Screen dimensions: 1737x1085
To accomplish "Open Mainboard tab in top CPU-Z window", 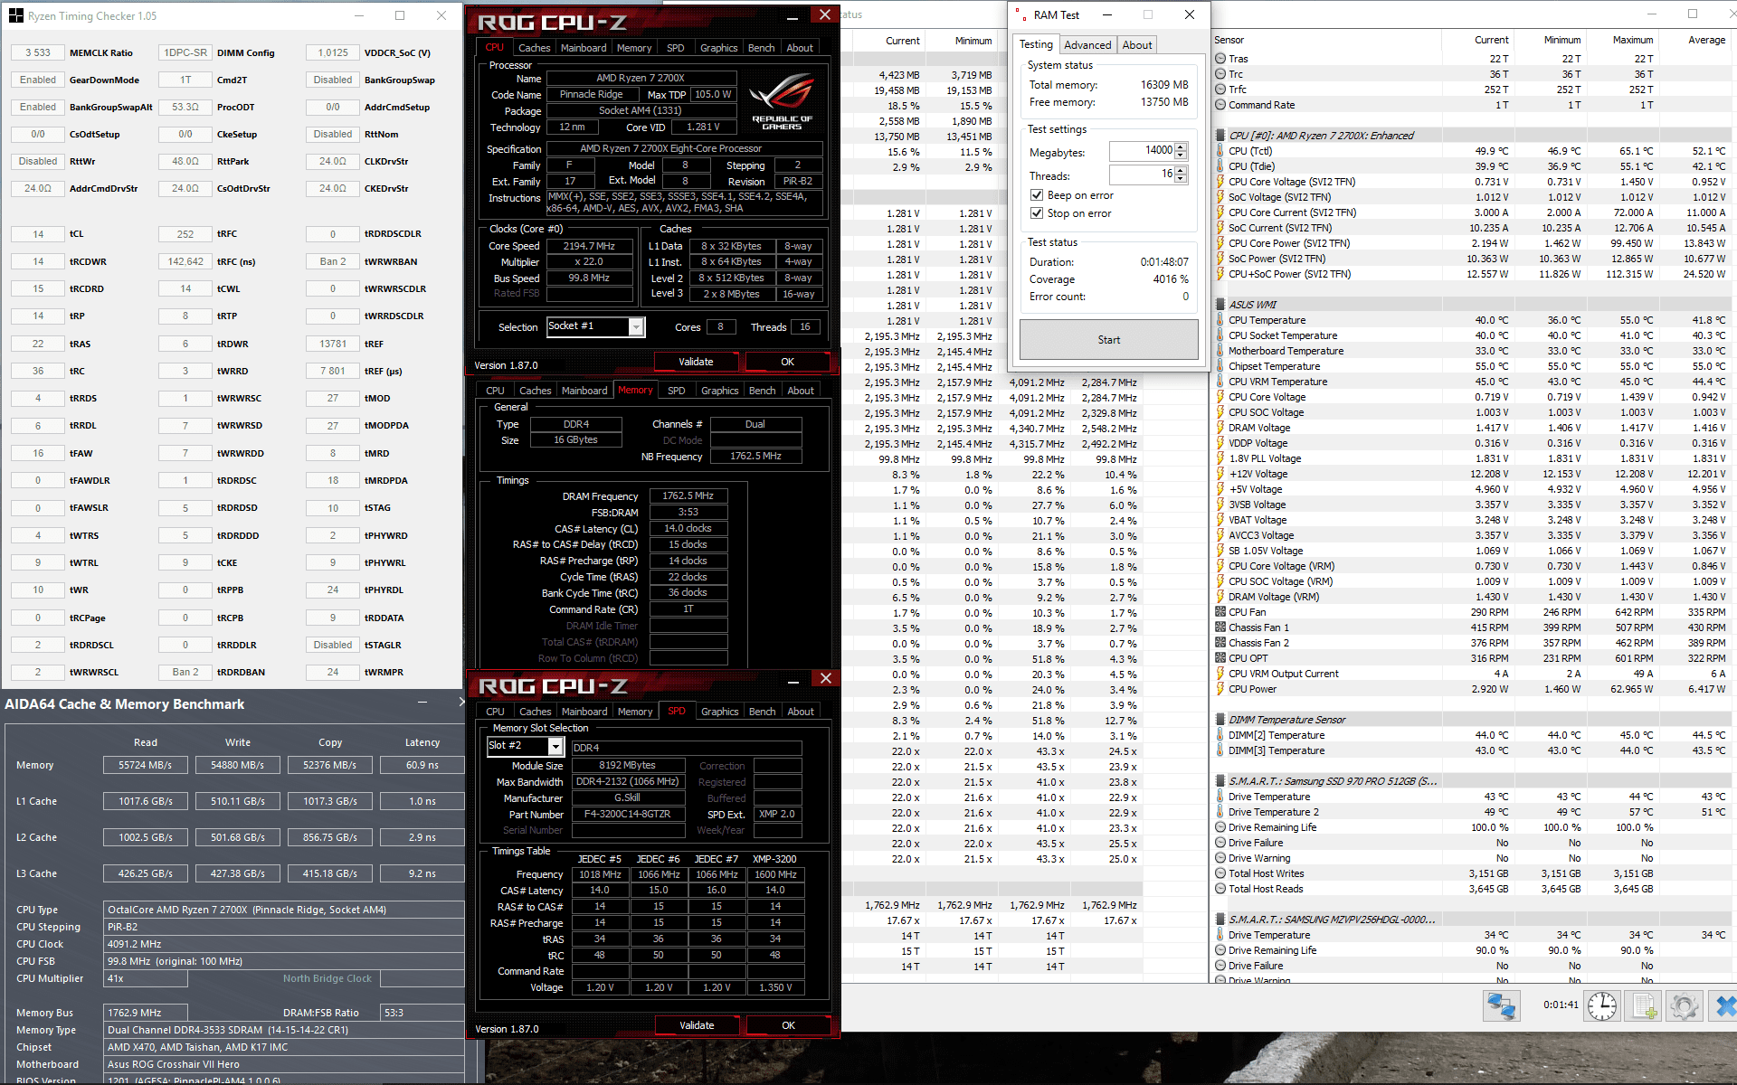I will coord(584,48).
